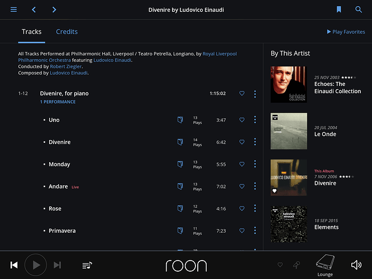This screenshot has height=279, width=372.
Task: Open three-dot menu for Rose
Action: point(255,208)
